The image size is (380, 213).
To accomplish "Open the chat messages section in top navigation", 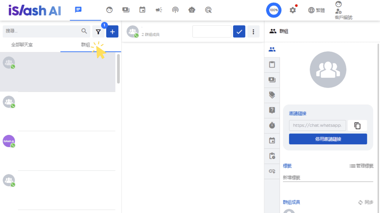I will [78, 10].
